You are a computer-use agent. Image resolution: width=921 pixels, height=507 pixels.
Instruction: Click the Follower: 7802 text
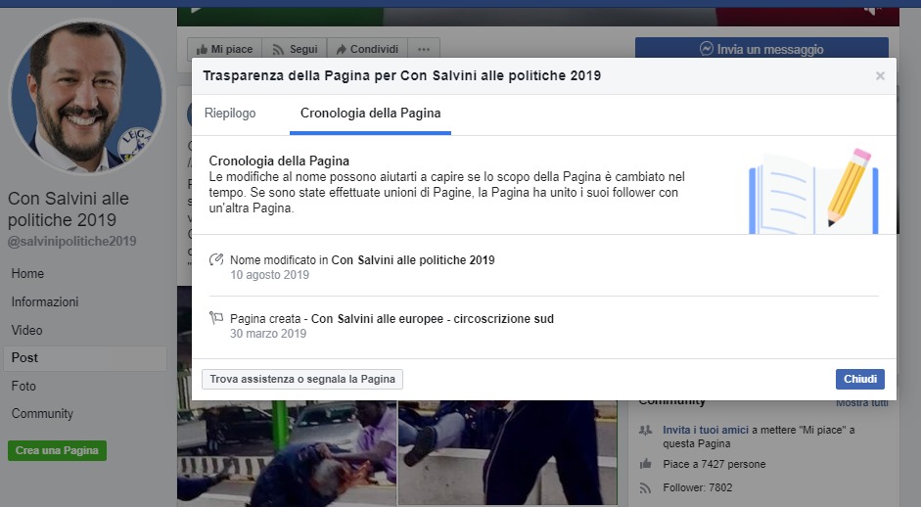pyautogui.click(x=698, y=487)
